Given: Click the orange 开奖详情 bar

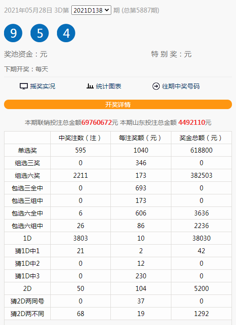Looking at the screenshot, I should coord(118,105).
